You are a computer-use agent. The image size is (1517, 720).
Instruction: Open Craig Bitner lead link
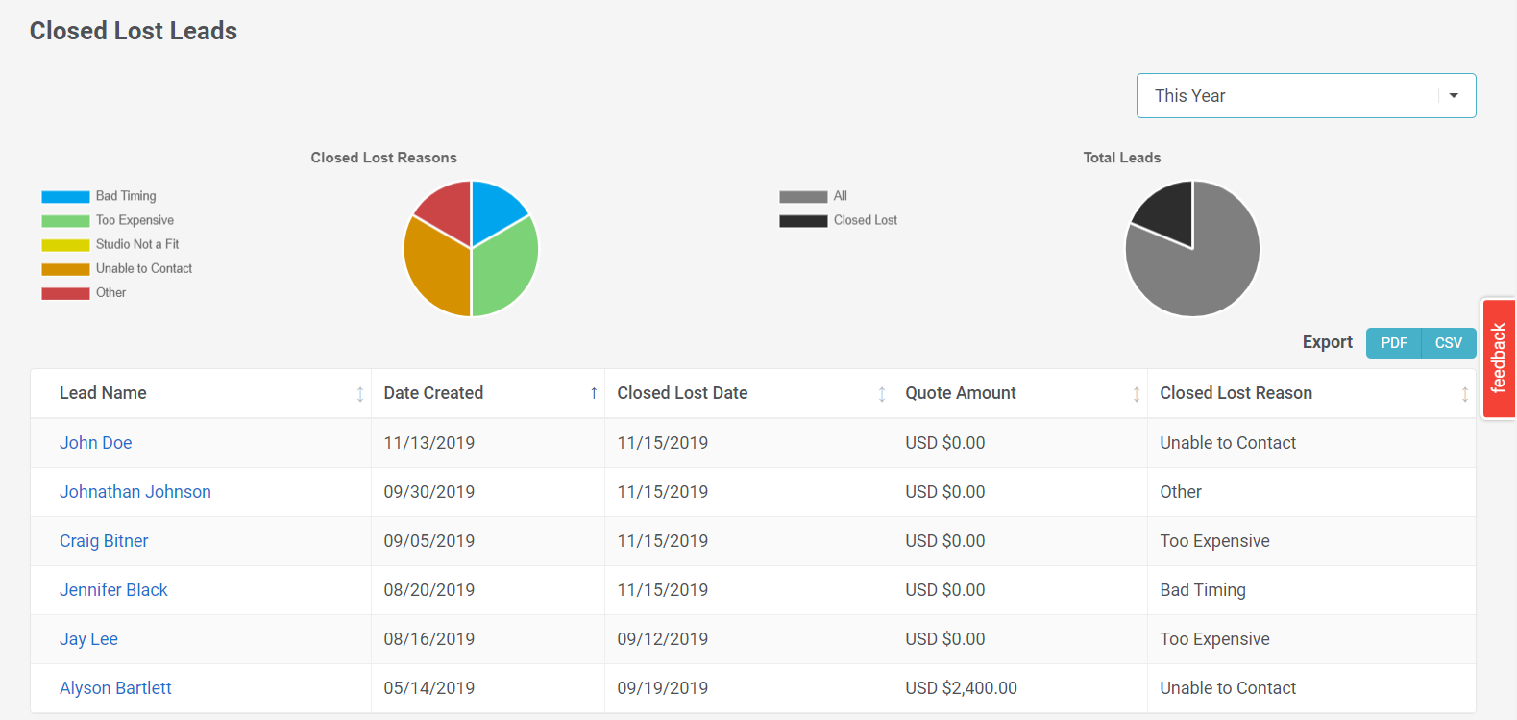click(x=104, y=541)
